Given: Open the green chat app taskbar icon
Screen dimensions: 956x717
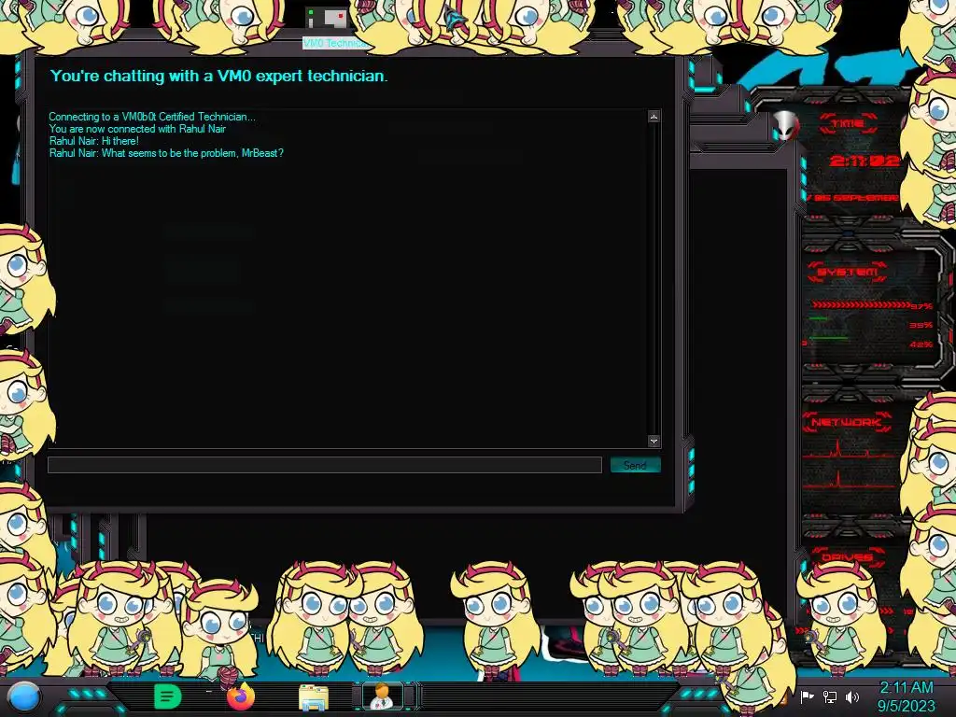Looking at the screenshot, I should (167, 696).
